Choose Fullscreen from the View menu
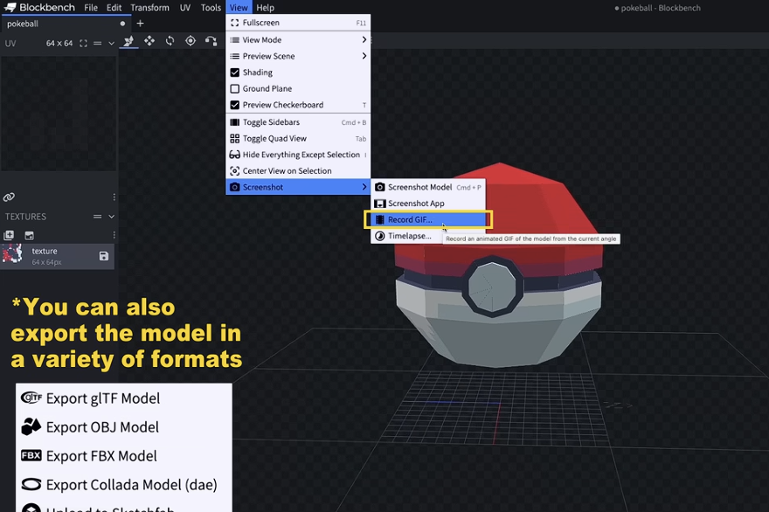 coord(298,23)
